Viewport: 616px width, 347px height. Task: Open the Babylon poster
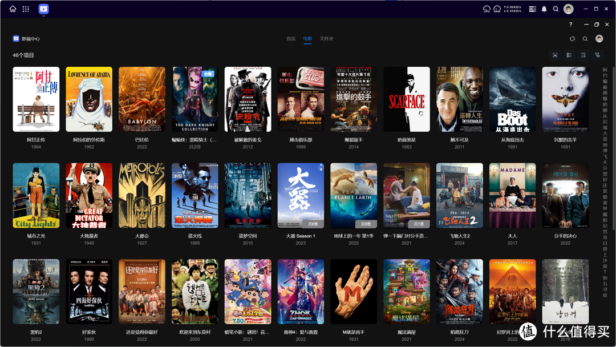pos(142,99)
